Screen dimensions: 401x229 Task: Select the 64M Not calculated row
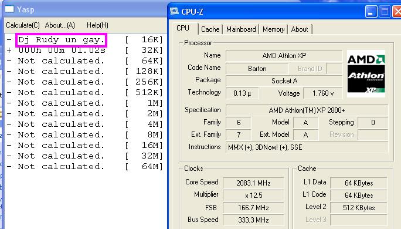pyautogui.click(x=84, y=167)
